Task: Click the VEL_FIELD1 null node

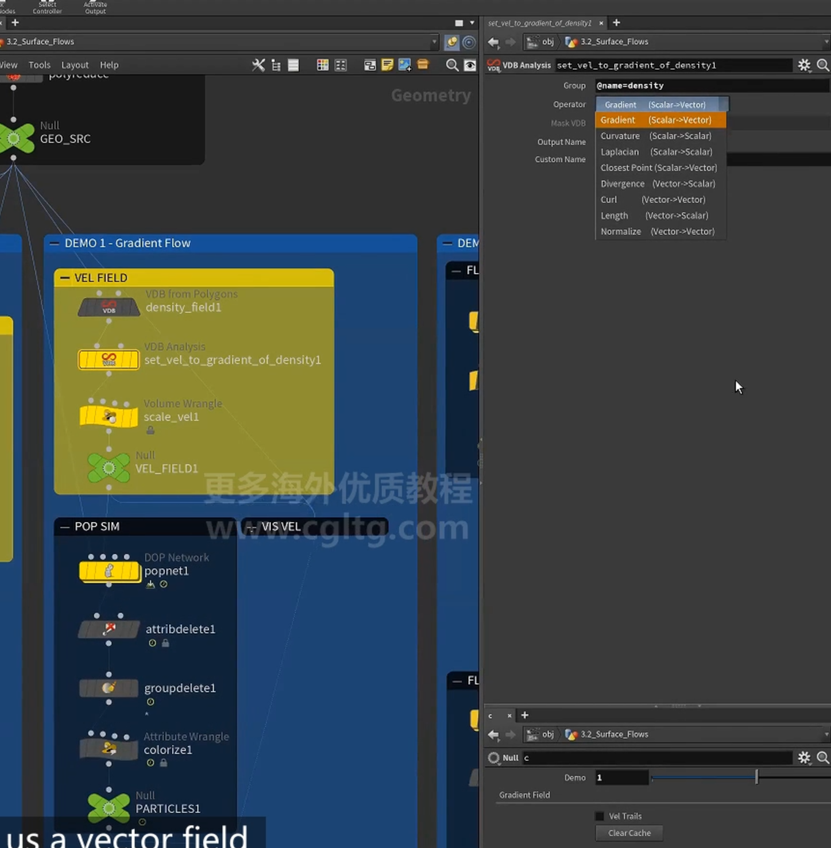Action: point(109,468)
